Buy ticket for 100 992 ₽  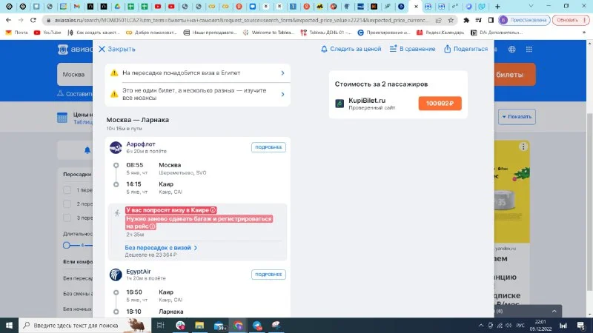(440, 104)
